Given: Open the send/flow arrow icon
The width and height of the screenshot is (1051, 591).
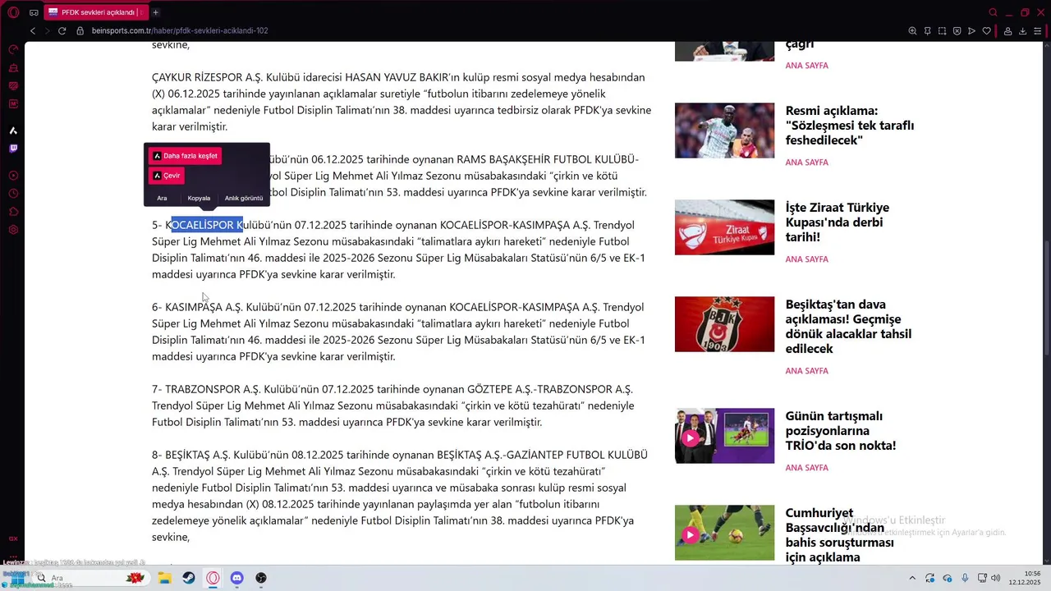Looking at the screenshot, I should 971,30.
